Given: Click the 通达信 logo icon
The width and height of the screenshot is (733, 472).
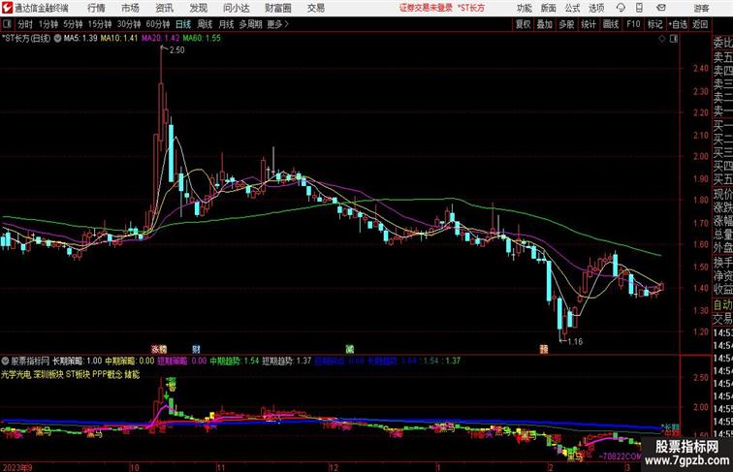Looking at the screenshot, I should (7, 8).
